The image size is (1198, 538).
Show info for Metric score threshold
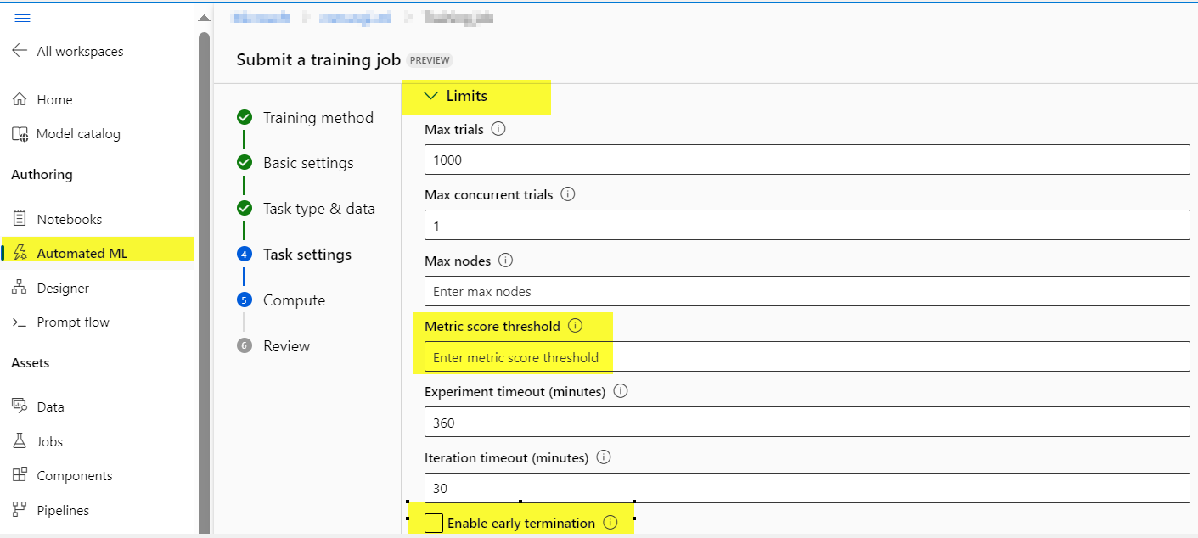(575, 326)
